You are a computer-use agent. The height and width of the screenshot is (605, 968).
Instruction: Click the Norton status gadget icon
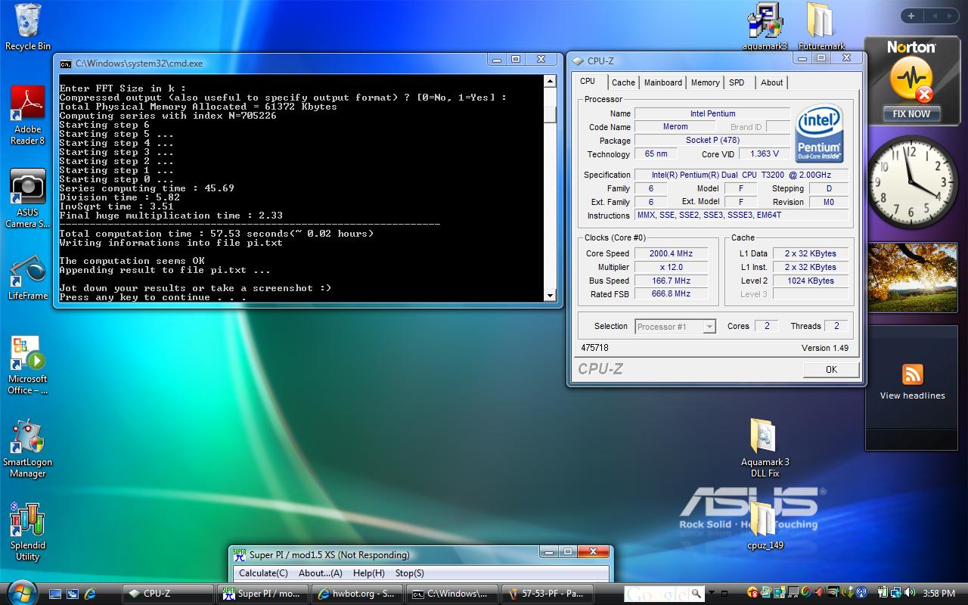pos(911,80)
